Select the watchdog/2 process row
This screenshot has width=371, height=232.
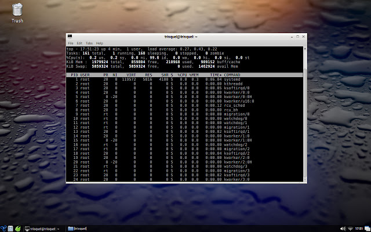coord(184,144)
